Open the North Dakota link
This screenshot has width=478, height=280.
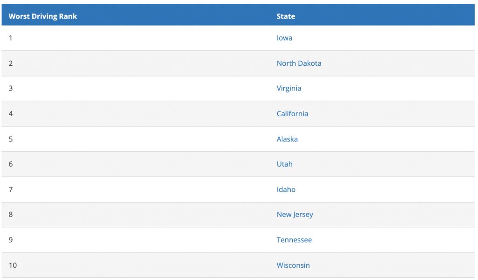click(x=299, y=63)
